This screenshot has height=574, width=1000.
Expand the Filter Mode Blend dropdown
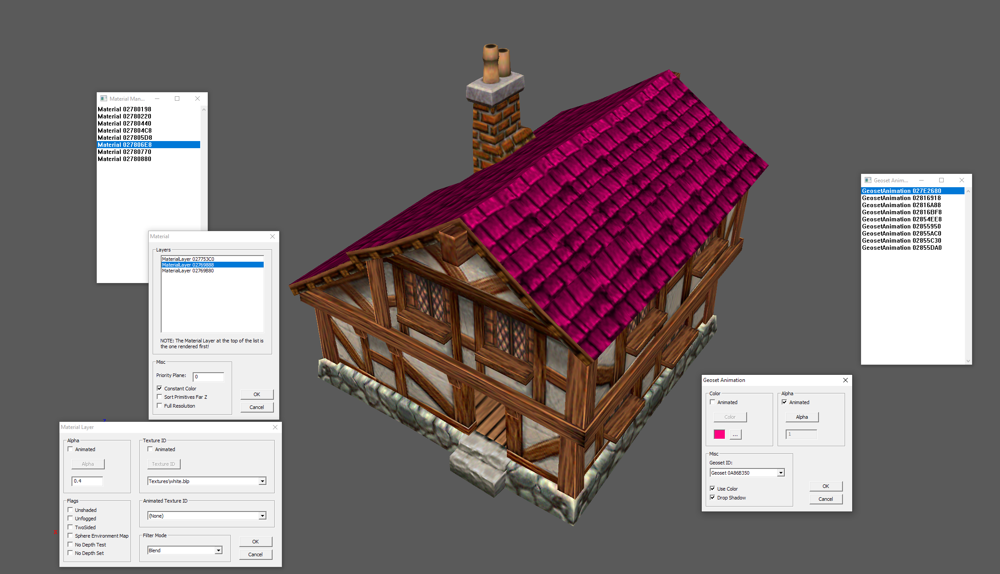pos(218,550)
